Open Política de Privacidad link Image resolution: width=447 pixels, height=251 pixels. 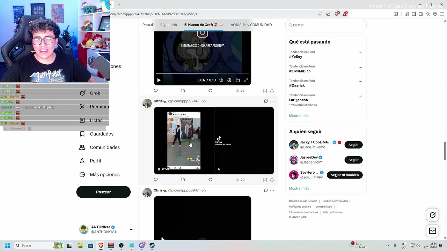click(x=335, y=201)
